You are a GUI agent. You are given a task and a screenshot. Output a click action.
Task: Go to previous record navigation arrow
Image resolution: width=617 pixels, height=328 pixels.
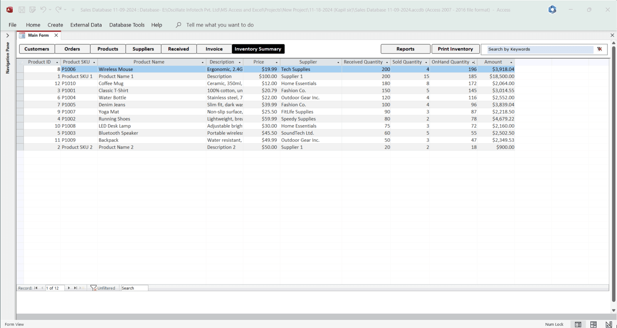coord(42,288)
